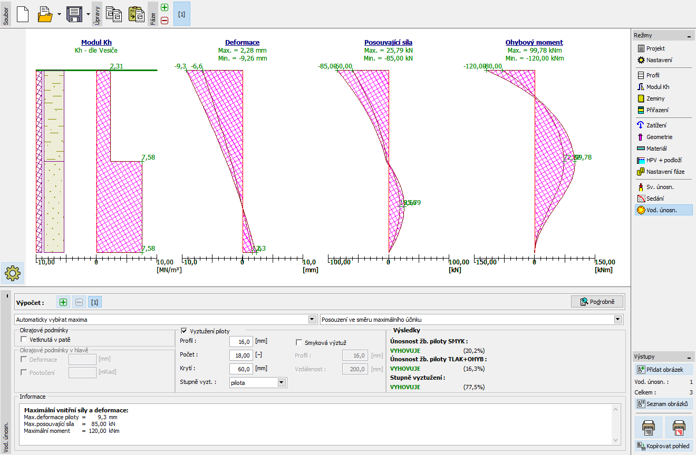Select calculation [1] in Výpočet row
The image size is (696, 455).
click(x=94, y=302)
